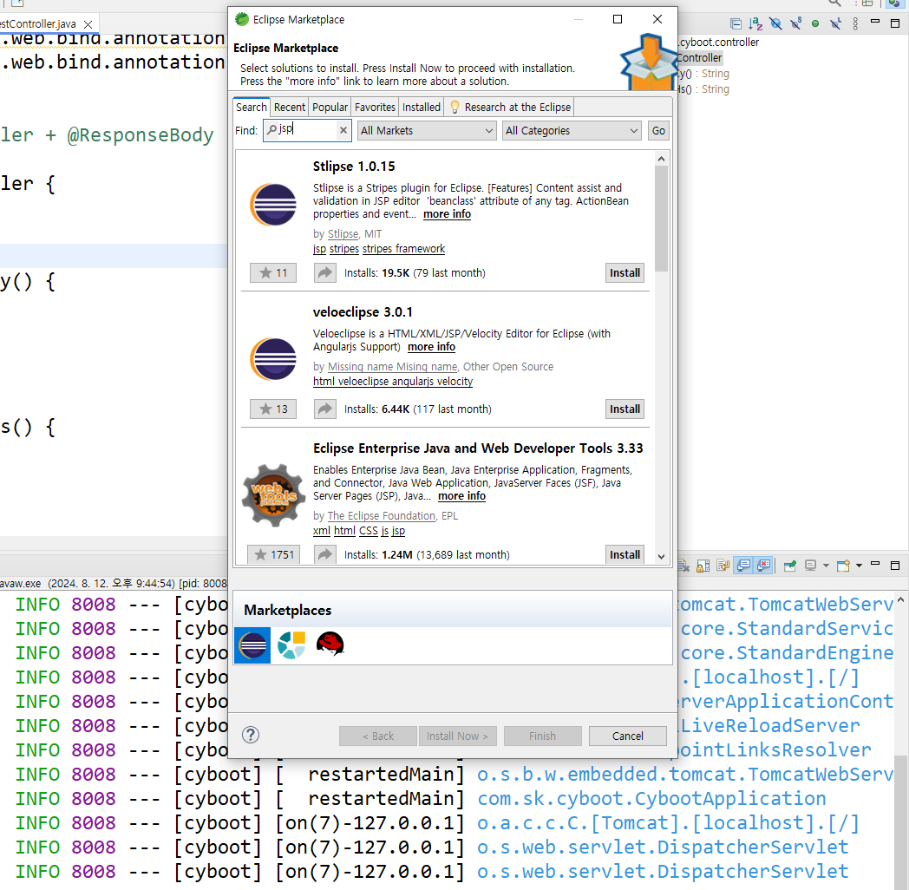909x890 pixels.
Task: Click the search magnifier in Eclipse toolbar
Action: coord(834,3)
